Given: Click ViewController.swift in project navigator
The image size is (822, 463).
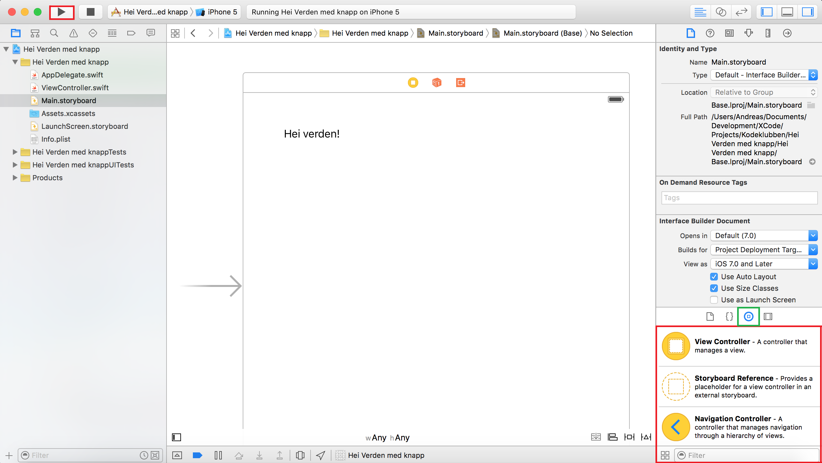Looking at the screenshot, I should pos(76,87).
